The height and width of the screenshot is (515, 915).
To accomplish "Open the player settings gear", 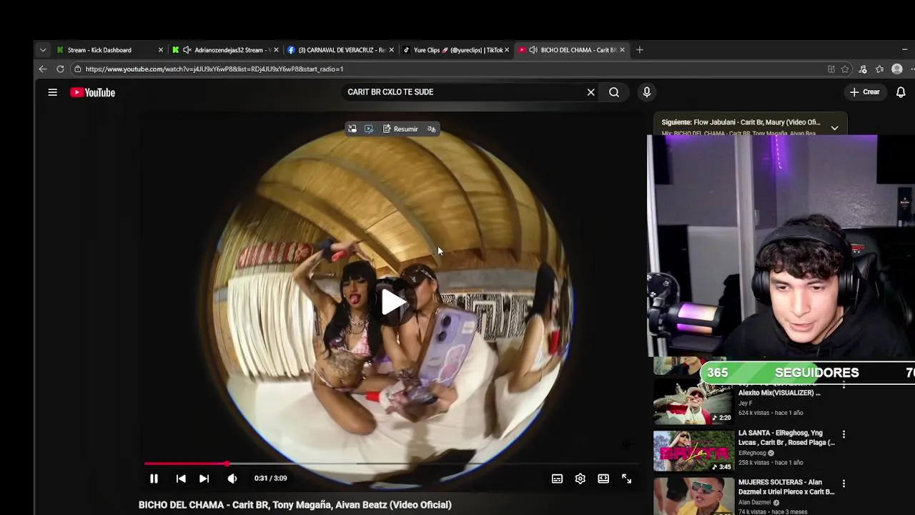I will [580, 479].
